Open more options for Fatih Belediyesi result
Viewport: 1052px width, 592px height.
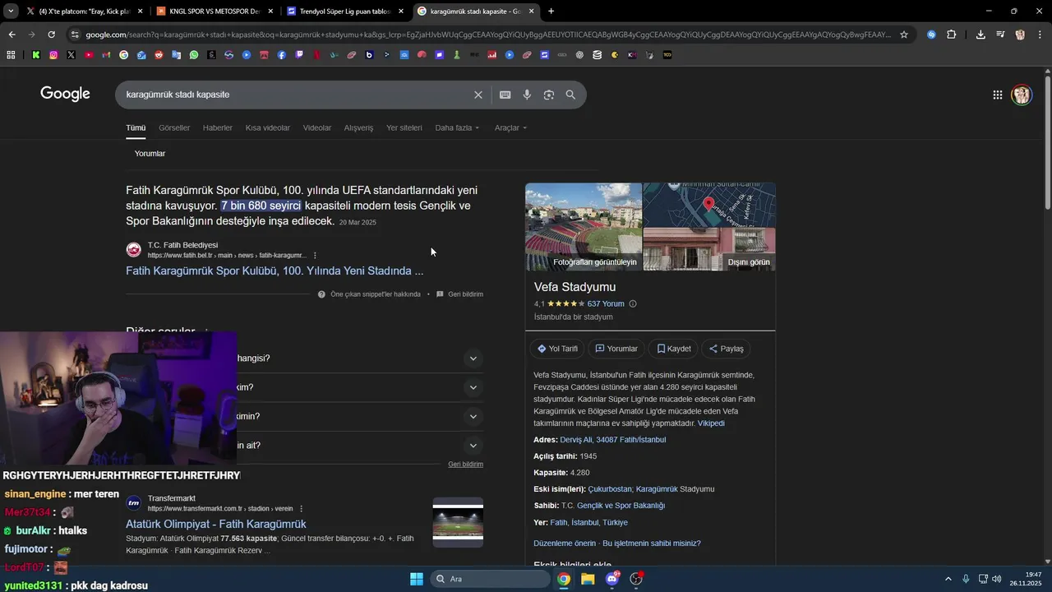[315, 256]
